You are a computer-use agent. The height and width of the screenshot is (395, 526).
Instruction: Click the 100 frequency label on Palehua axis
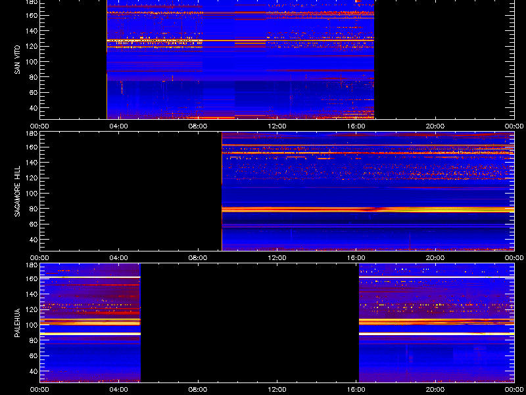coord(32,325)
